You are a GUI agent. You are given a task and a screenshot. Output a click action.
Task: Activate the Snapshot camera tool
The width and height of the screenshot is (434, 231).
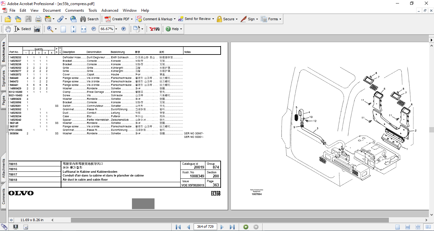(x=37, y=29)
